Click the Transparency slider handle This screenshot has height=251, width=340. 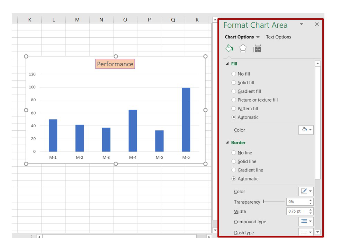(263, 202)
